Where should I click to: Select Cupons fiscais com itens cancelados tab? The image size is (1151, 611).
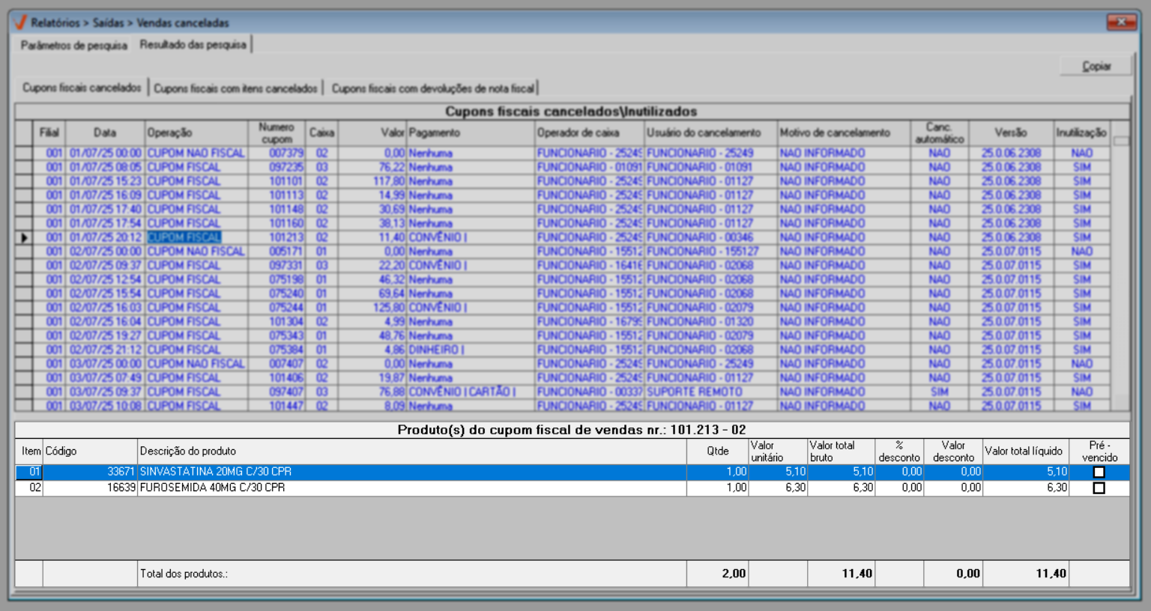pos(235,88)
